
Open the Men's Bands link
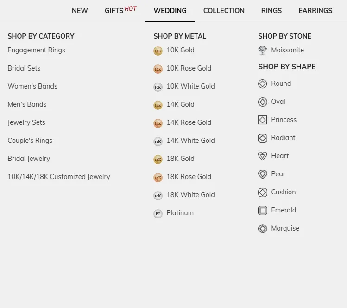[x=27, y=104]
